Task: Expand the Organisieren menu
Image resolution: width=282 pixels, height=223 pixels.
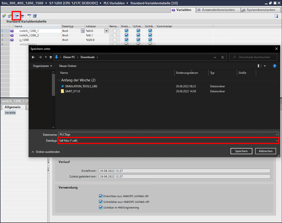Action: click(42, 66)
